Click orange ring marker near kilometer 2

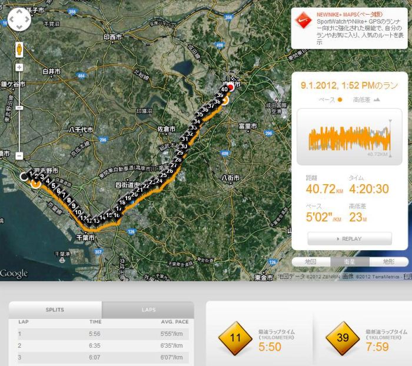35,184
